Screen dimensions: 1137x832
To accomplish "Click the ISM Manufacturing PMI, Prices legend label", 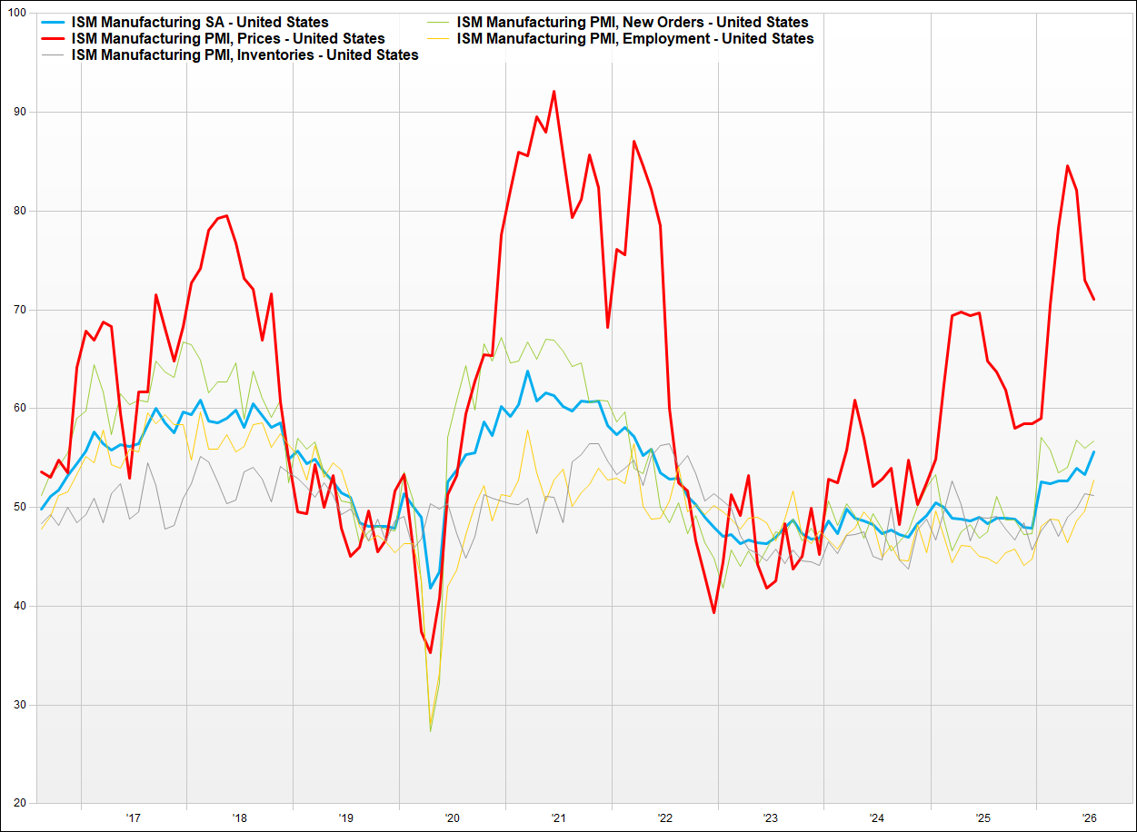I will tap(228, 38).
